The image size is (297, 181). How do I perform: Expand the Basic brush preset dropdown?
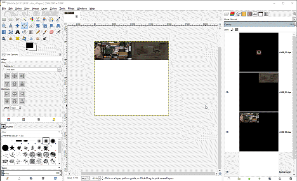31,168
